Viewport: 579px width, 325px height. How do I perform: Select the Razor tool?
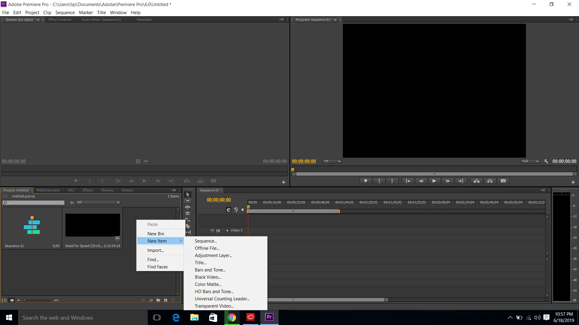[x=188, y=226]
